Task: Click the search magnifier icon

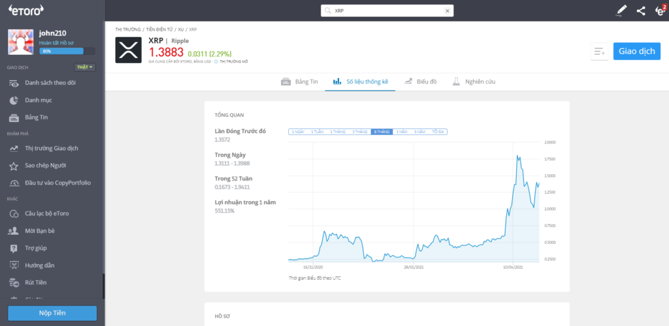Action: [x=327, y=10]
